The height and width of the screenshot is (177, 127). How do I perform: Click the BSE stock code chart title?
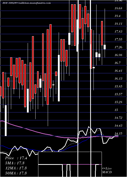point(27,3)
